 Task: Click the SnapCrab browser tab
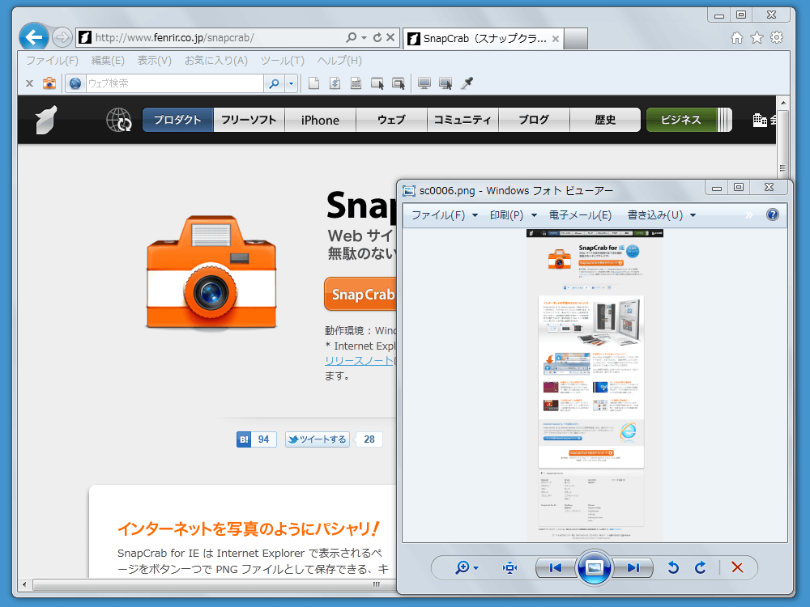pos(483,38)
